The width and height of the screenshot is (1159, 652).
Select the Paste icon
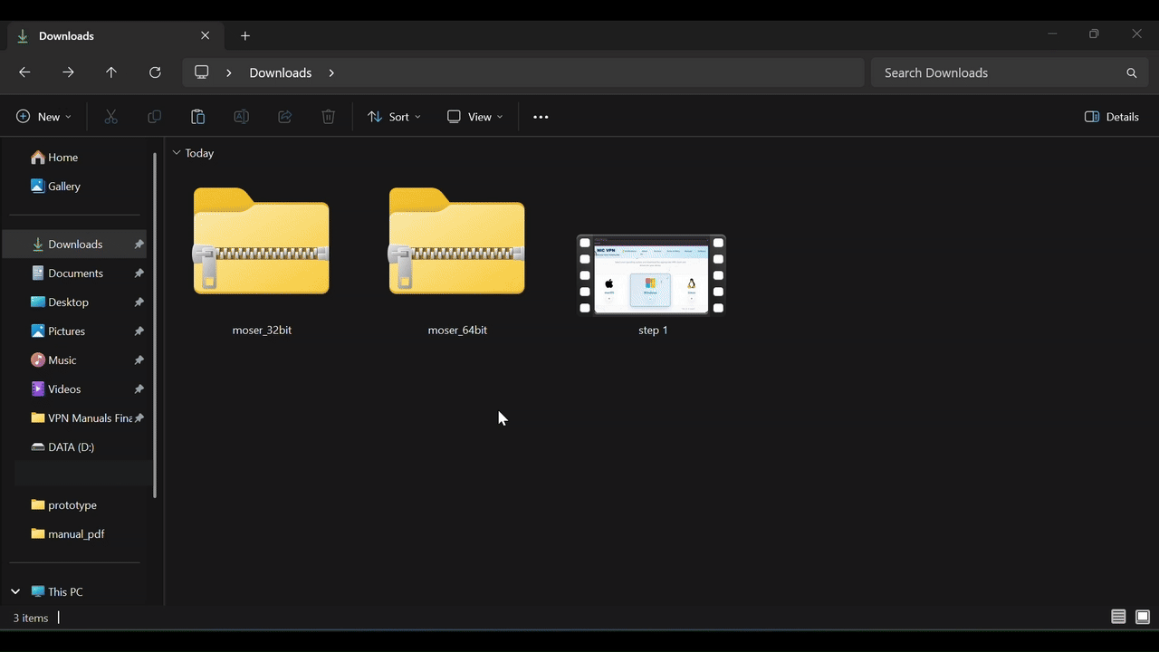pos(197,116)
